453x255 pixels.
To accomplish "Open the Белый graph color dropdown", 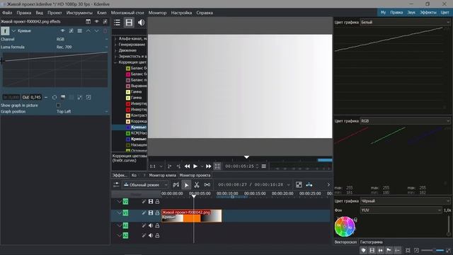I will coord(405,22).
